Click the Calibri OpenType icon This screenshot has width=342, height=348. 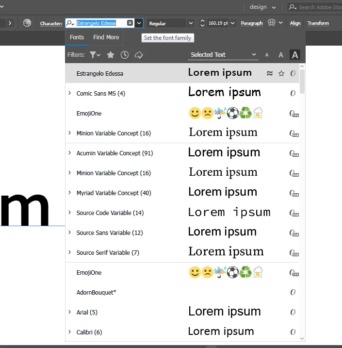pyautogui.click(x=293, y=332)
